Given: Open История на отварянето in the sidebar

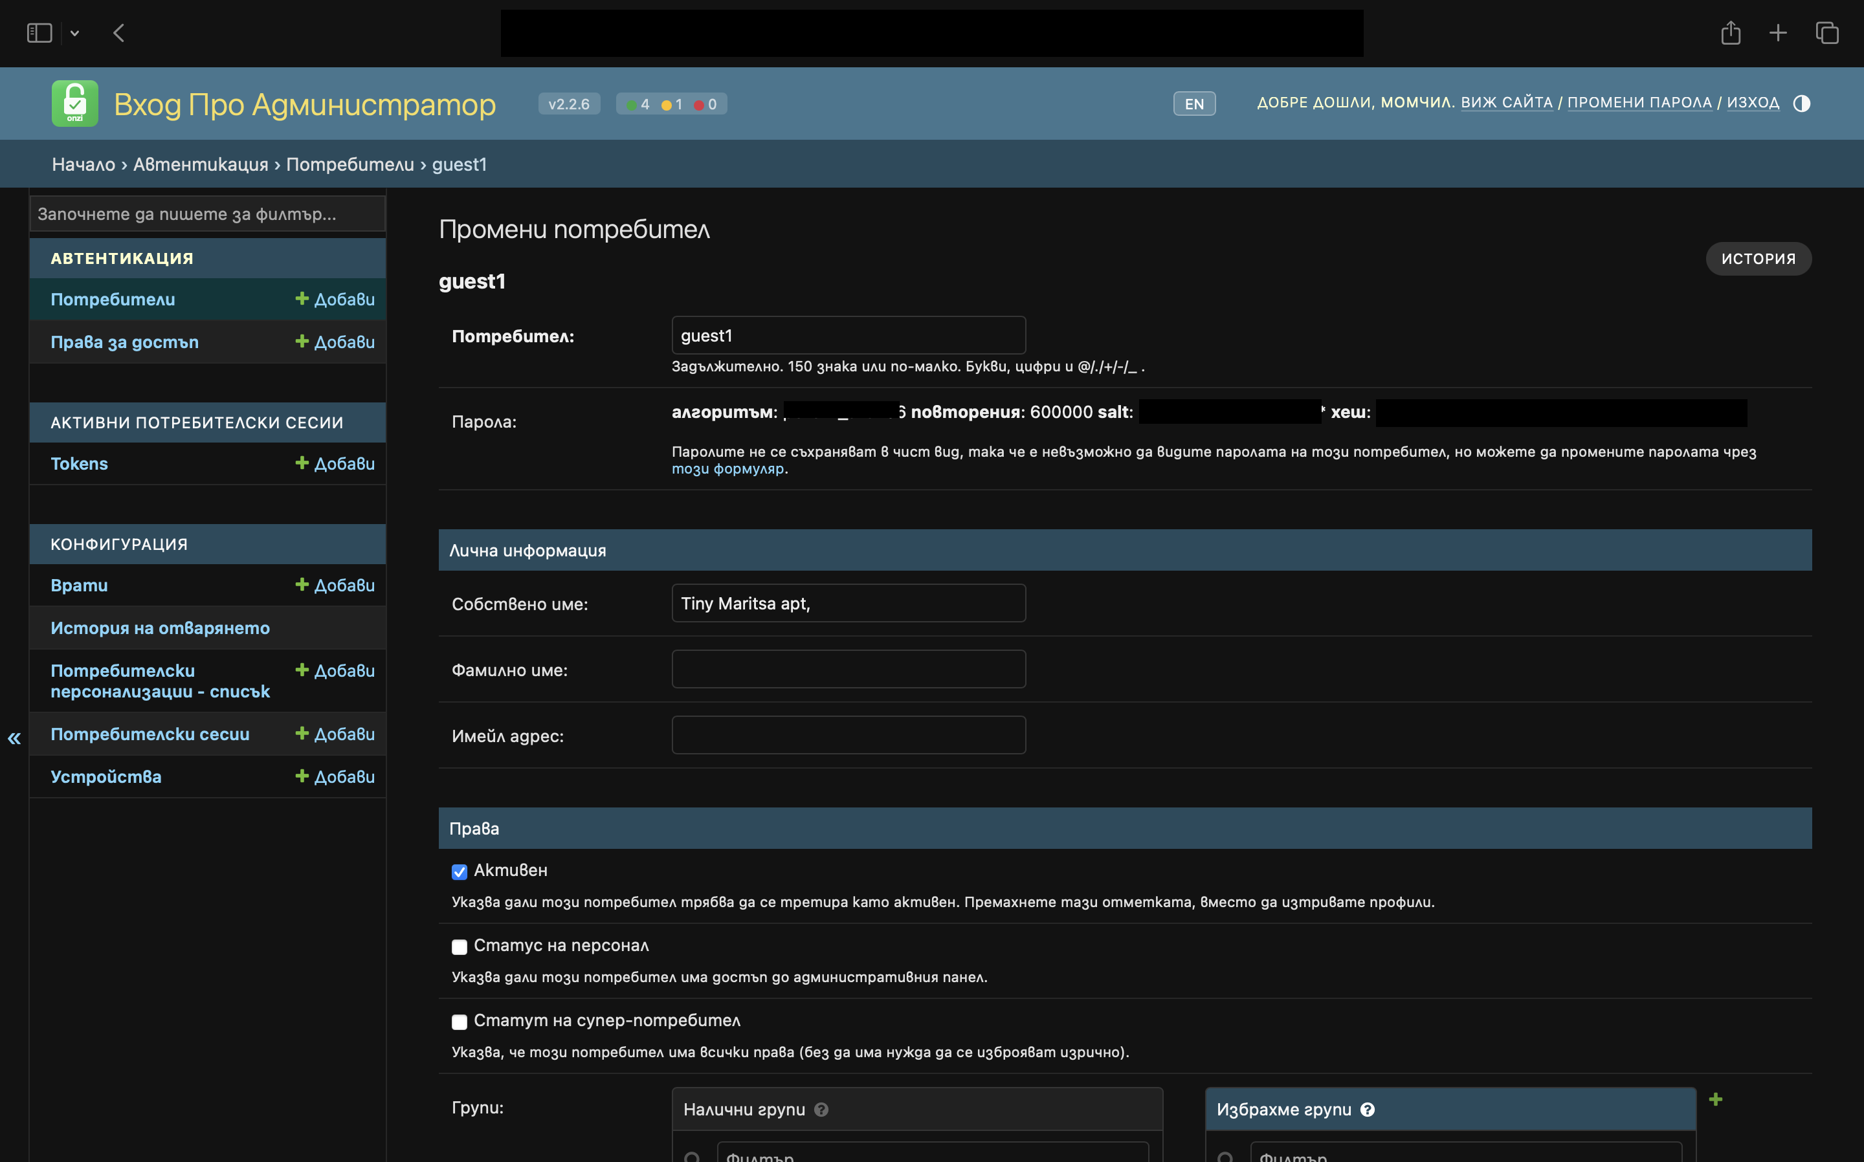Looking at the screenshot, I should click(x=160, y=627).
